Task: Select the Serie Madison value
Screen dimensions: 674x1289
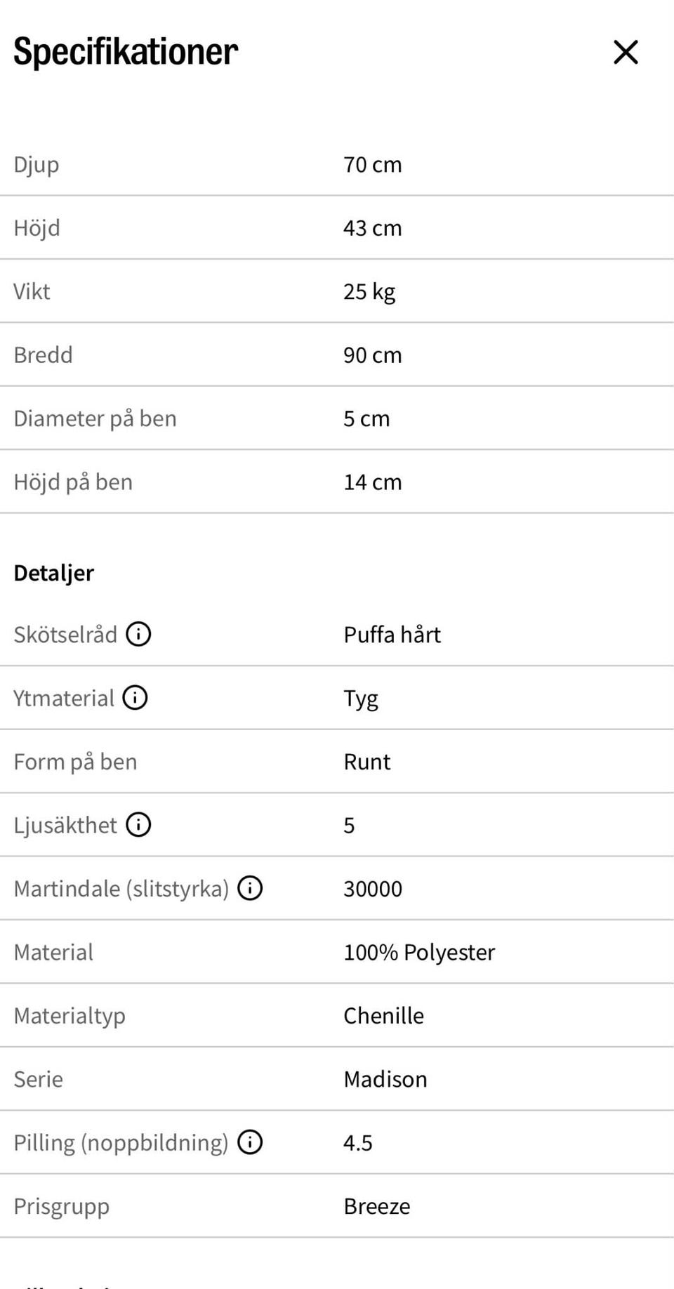Action: click(385, 1079)
